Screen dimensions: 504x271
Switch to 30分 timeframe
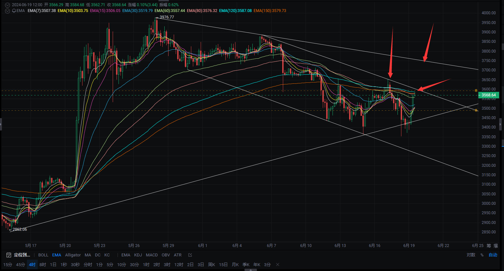tap(134, 265)
